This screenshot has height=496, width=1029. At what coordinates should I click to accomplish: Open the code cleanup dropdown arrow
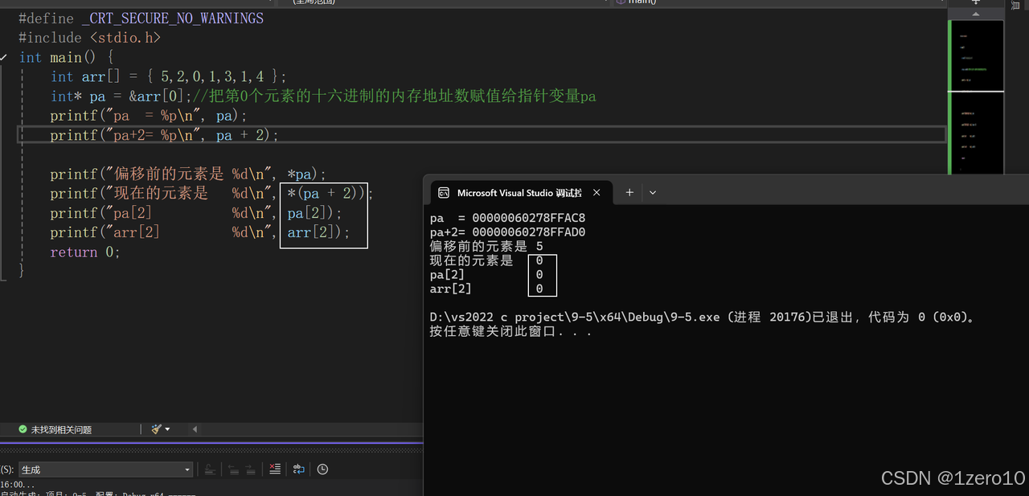coord(167,429)
